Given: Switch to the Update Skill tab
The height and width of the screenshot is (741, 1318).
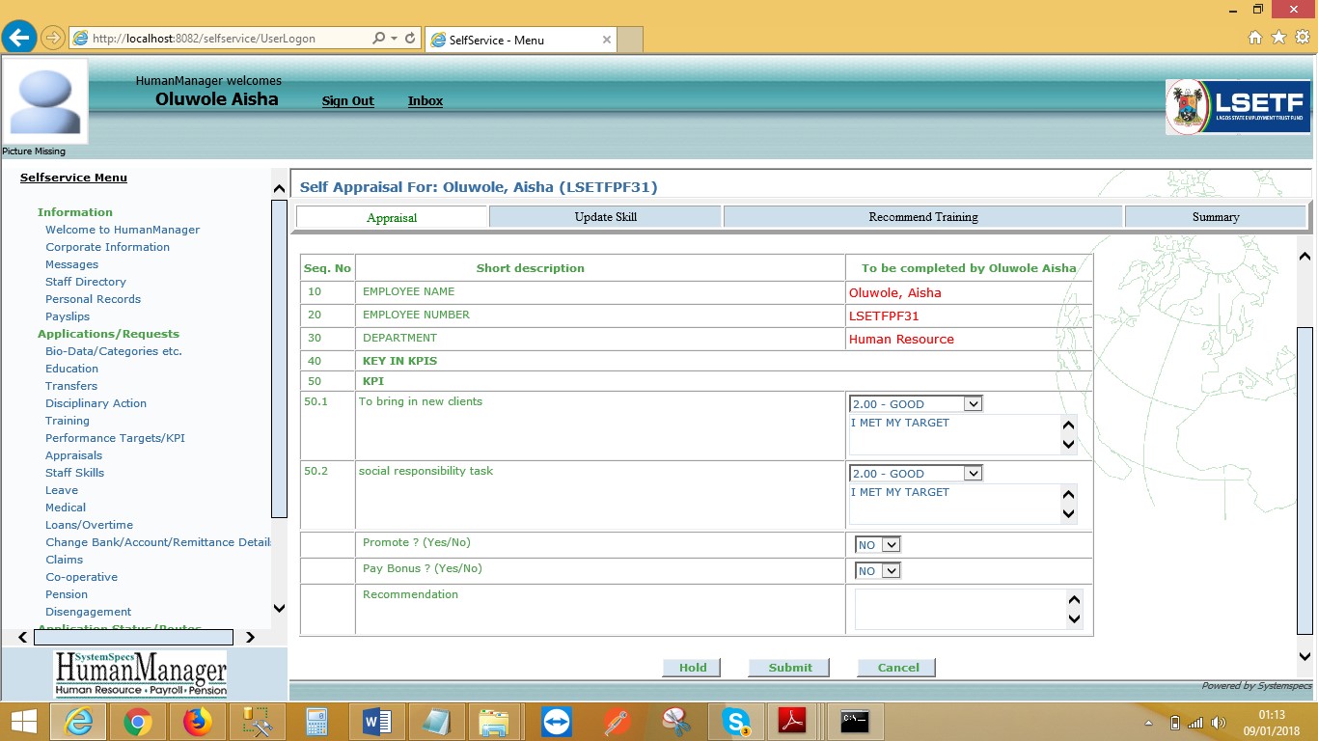Looking at the screenshot, I should tap(606, 217).
